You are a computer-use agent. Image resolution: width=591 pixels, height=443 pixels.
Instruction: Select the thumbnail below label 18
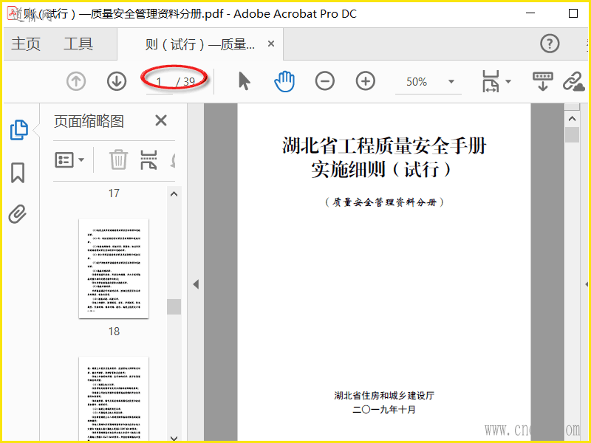click(114, 399)
